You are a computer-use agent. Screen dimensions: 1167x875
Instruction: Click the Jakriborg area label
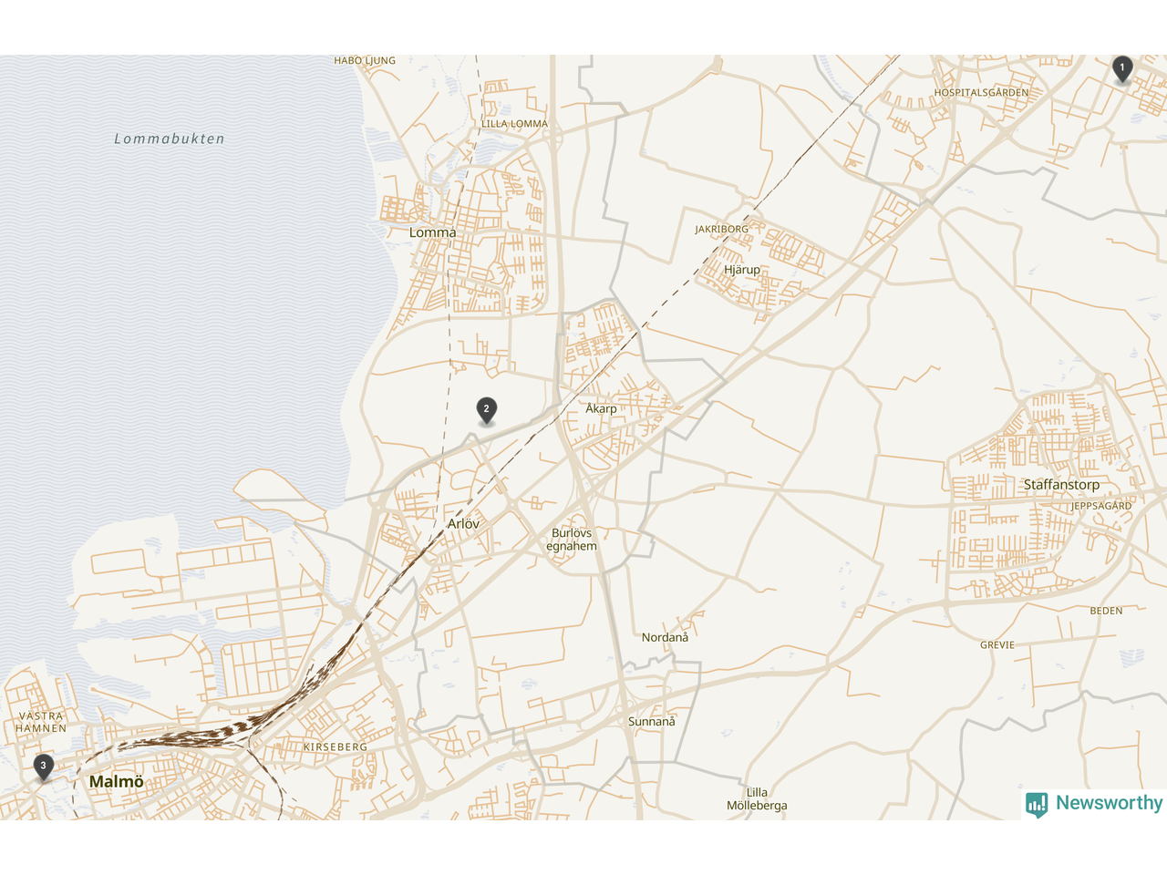[721, 229]
